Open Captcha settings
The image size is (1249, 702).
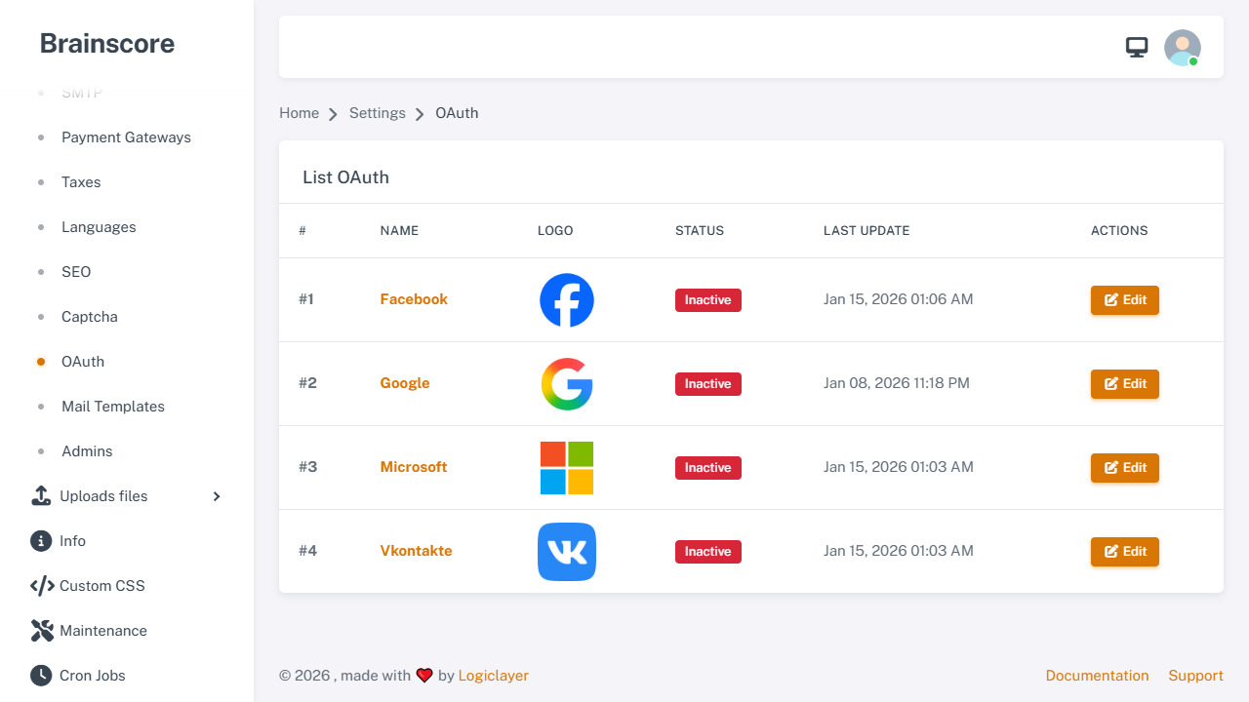pos(90,317)
